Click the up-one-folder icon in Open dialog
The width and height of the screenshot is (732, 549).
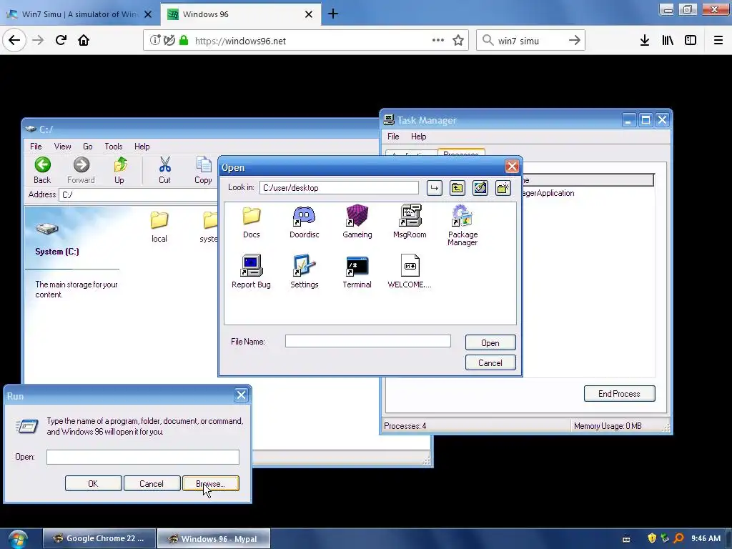[457, 188]
